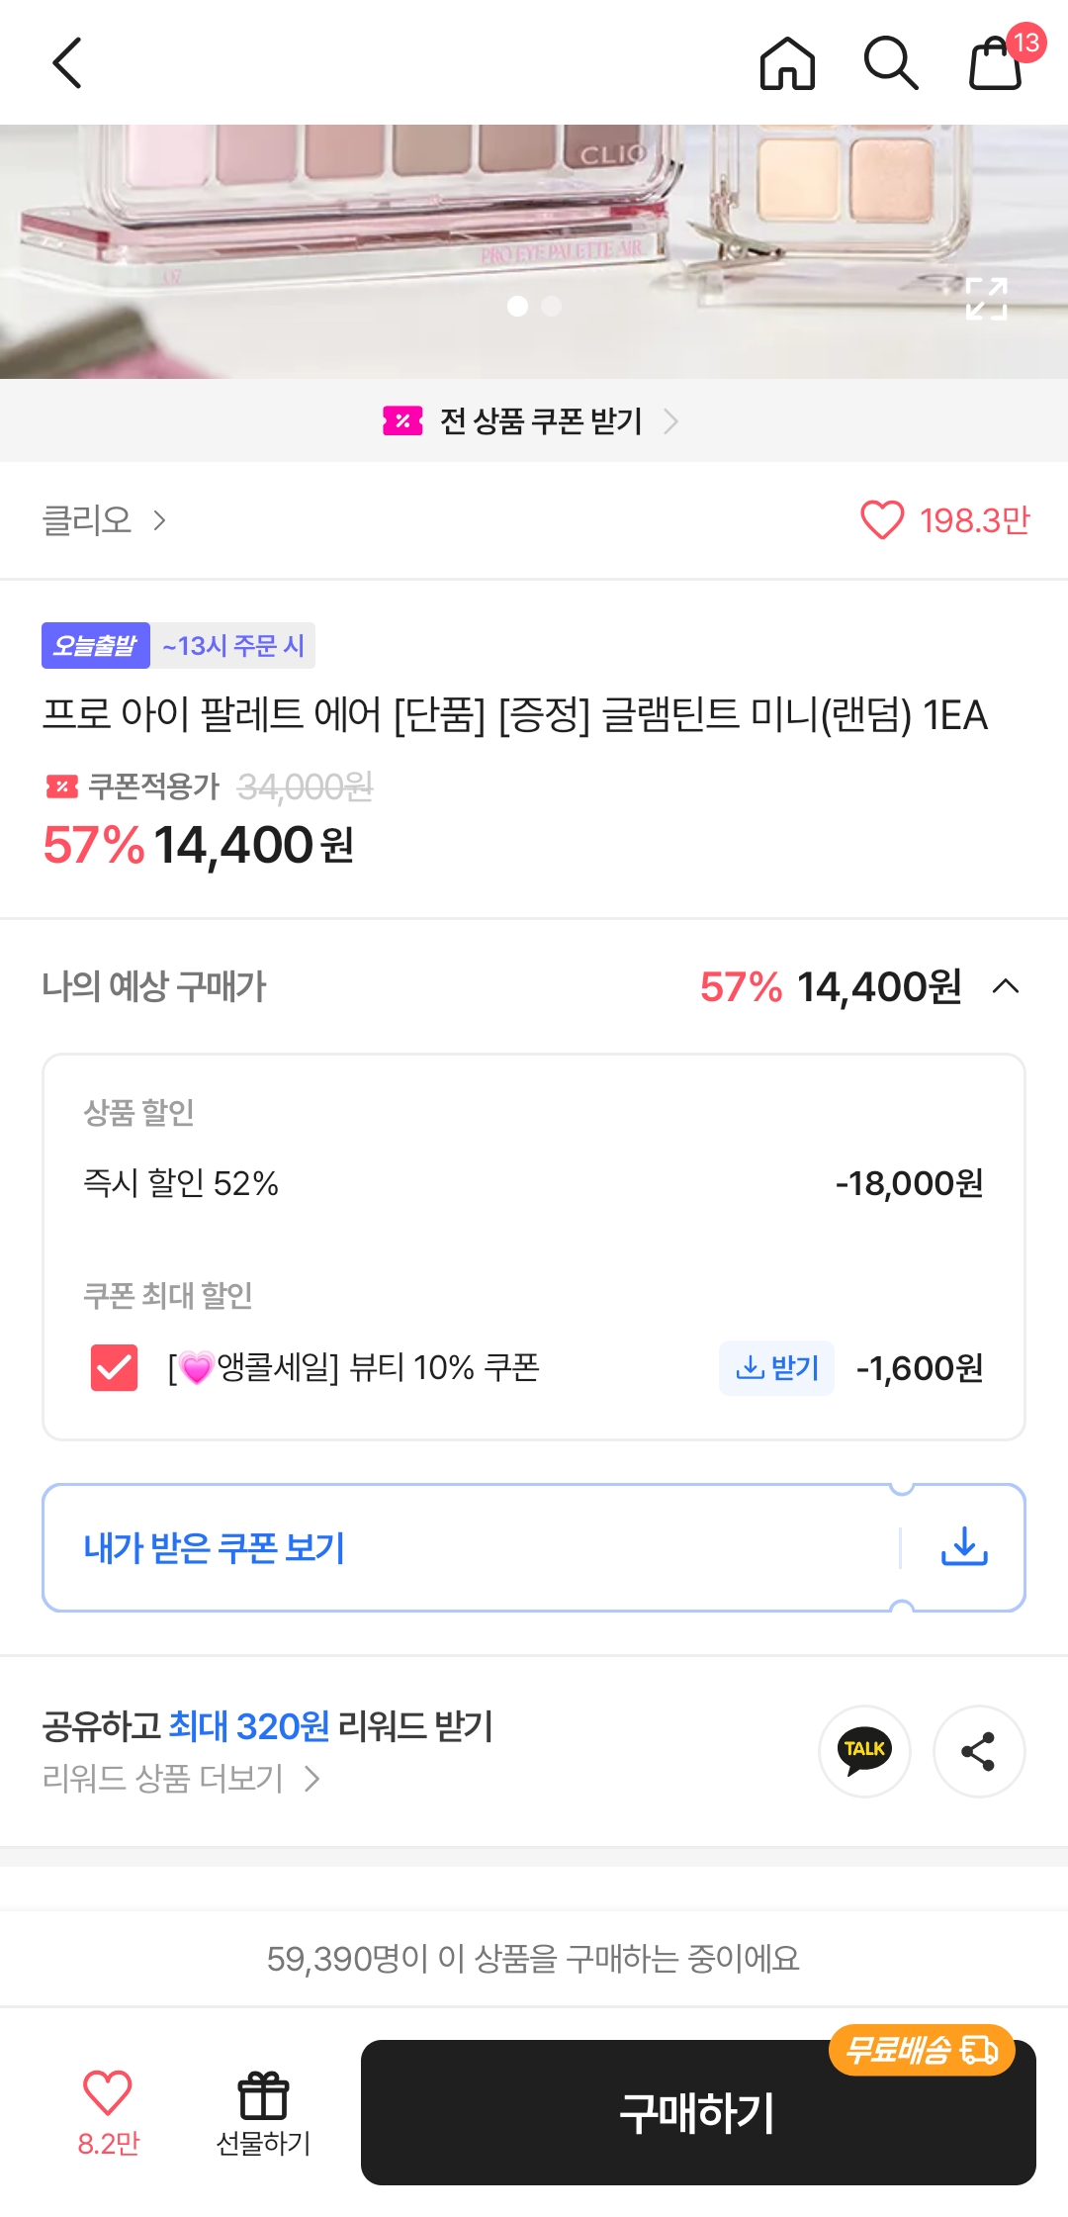This screenshot has height=2217, width=1068.
Task: Tap 받기 to download coupon
Action: pyautogui.click(x=776, y=1367)
